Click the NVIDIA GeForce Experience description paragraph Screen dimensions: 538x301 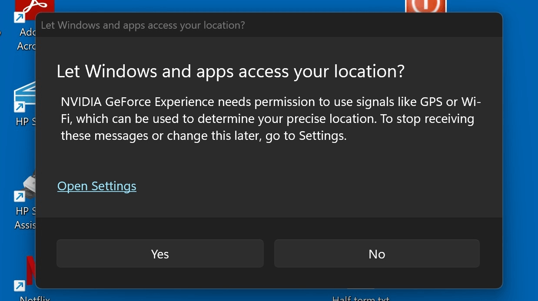(x=271, y=119)
